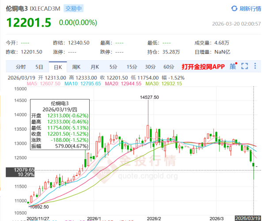Switch to the 5日 tab

coord(39,67)
